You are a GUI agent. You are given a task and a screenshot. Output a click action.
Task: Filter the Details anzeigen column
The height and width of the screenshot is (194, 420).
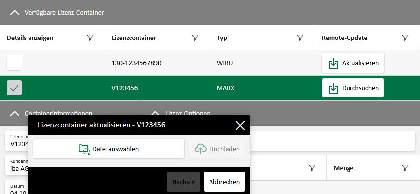[90, 38]
